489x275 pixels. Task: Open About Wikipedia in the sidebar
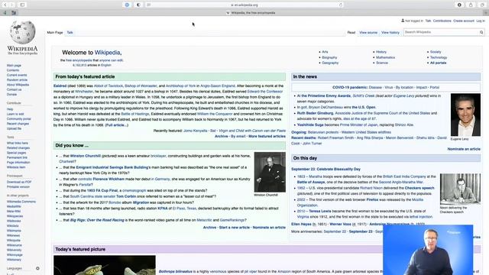coord(18,85)
